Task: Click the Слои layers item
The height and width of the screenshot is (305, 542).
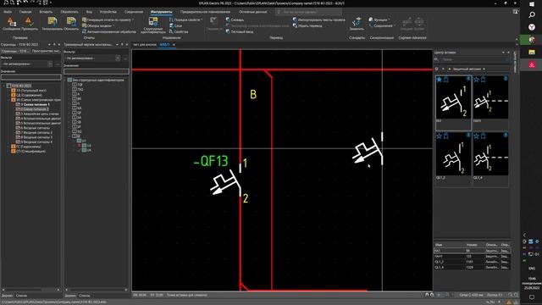Action: [175, 26]
